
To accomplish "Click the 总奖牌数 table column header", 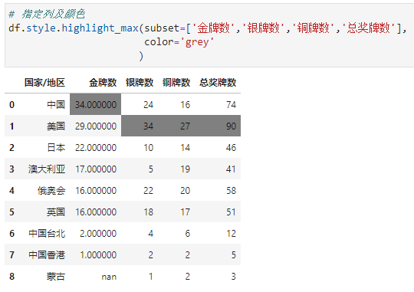I will [218, 83].
